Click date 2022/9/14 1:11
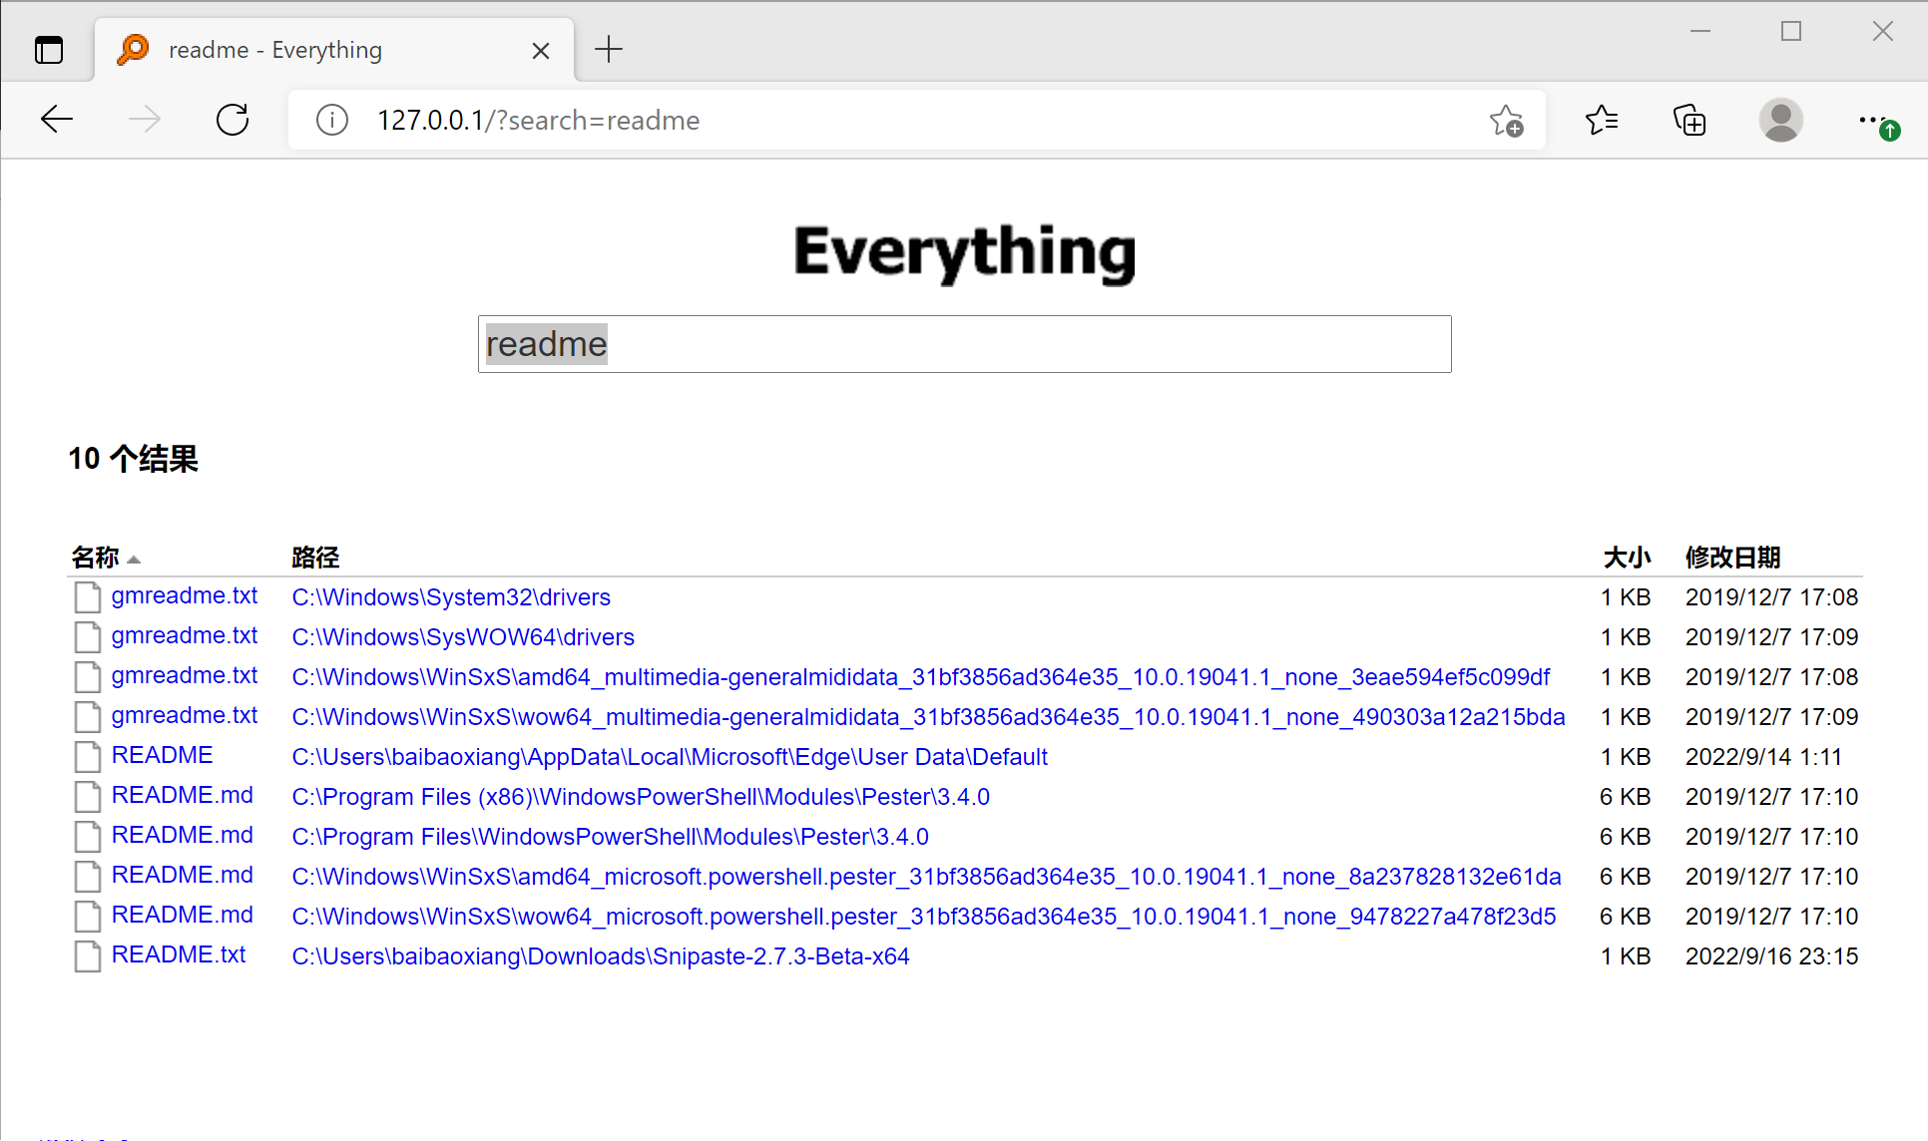 [1763, 757]
